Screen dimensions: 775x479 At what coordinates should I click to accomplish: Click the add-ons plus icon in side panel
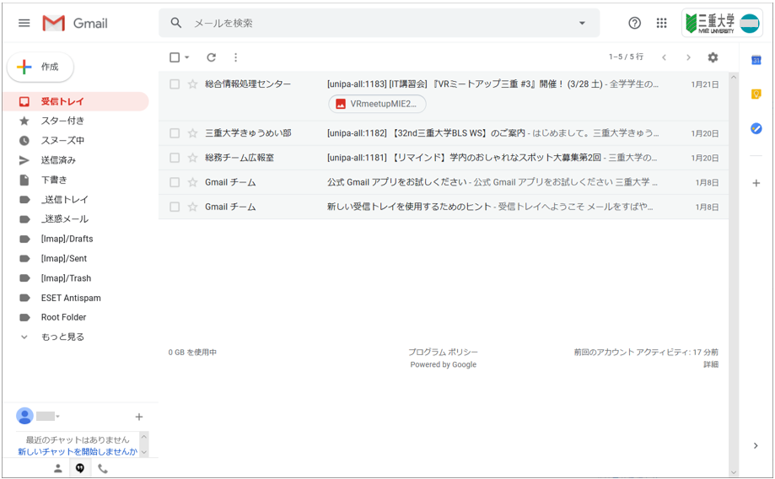756,183
